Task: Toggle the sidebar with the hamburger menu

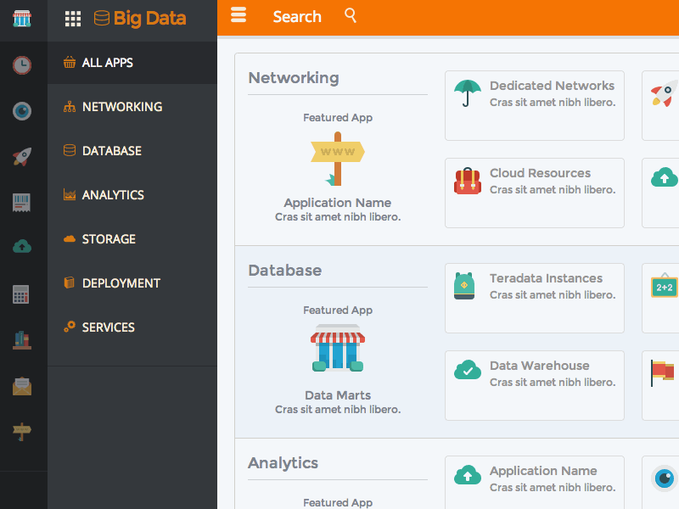Action: [x=238, y=15]
